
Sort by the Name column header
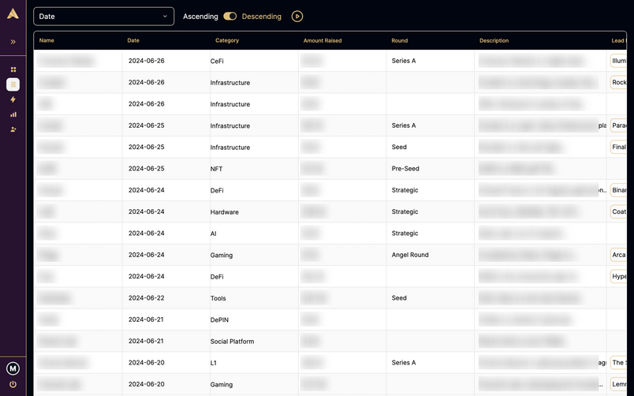(x=47, y=40)
